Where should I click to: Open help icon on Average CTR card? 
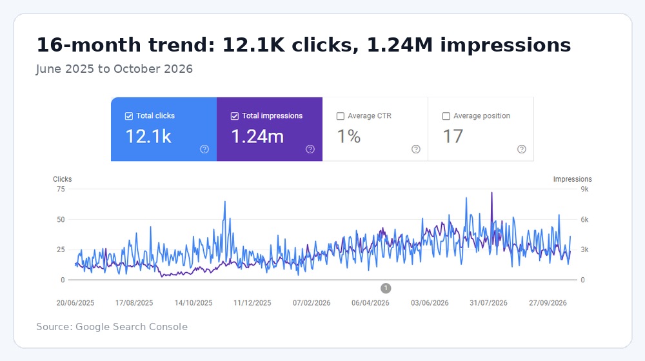(416, 150)
